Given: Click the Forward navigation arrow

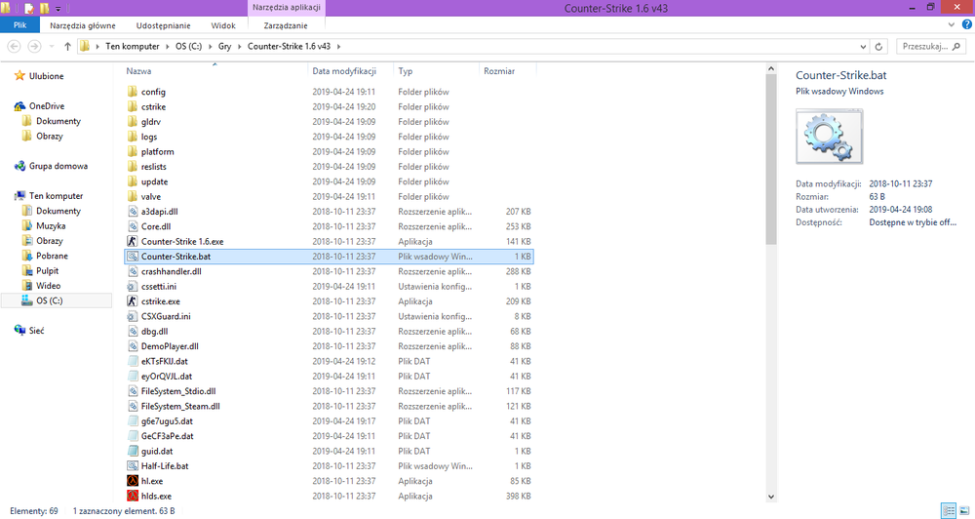Looking at the screenshot, I should [x=35, y=47].
